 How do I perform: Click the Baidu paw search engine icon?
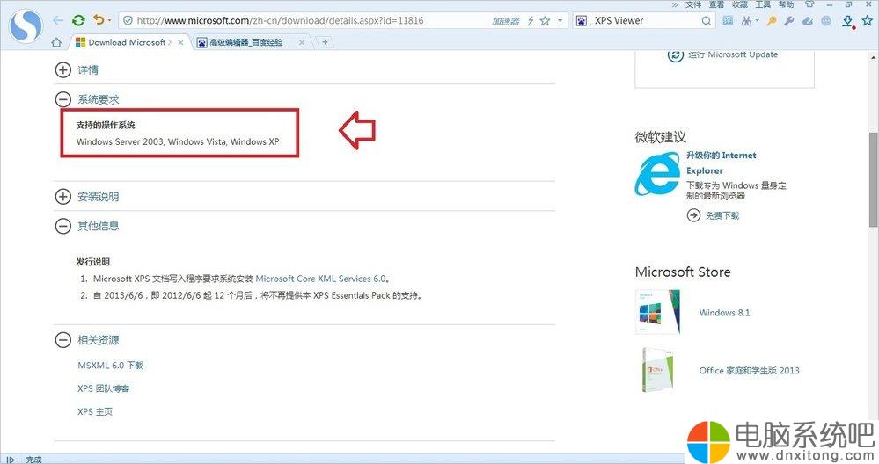click(x=582, y=21)
